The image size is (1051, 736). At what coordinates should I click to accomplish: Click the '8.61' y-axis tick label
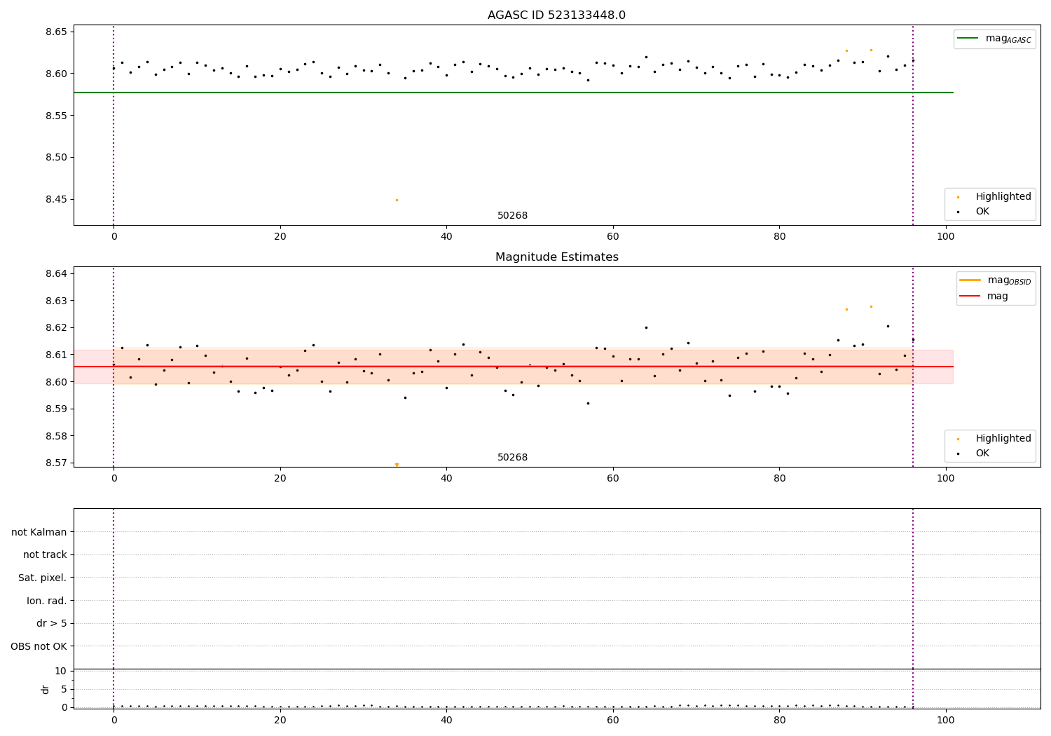coord(56,355)
